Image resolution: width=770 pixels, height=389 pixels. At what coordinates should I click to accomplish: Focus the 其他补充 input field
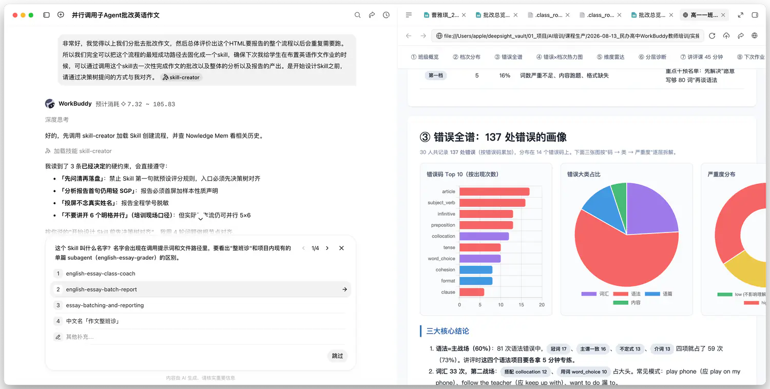coord(201,337)
